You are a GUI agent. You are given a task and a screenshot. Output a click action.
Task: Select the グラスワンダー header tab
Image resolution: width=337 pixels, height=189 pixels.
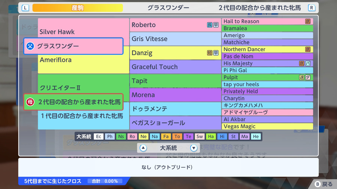168,8
